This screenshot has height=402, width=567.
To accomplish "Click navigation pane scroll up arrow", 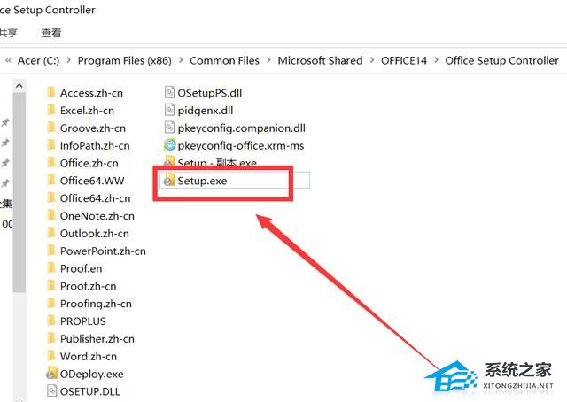I will tap(19, 86).
